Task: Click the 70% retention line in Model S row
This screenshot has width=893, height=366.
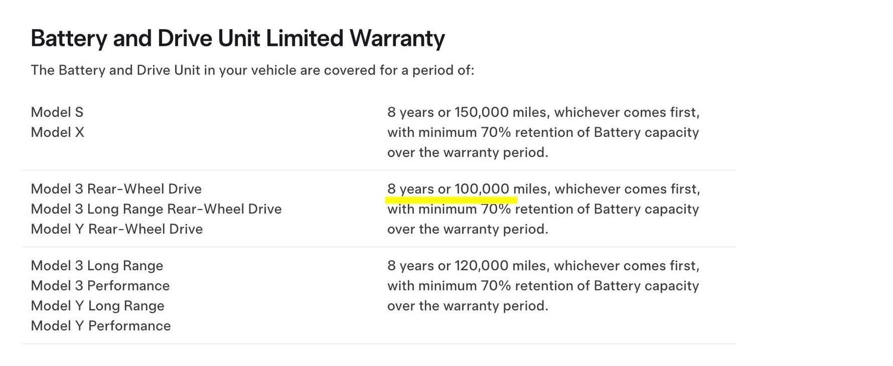Action: point(543,132)
